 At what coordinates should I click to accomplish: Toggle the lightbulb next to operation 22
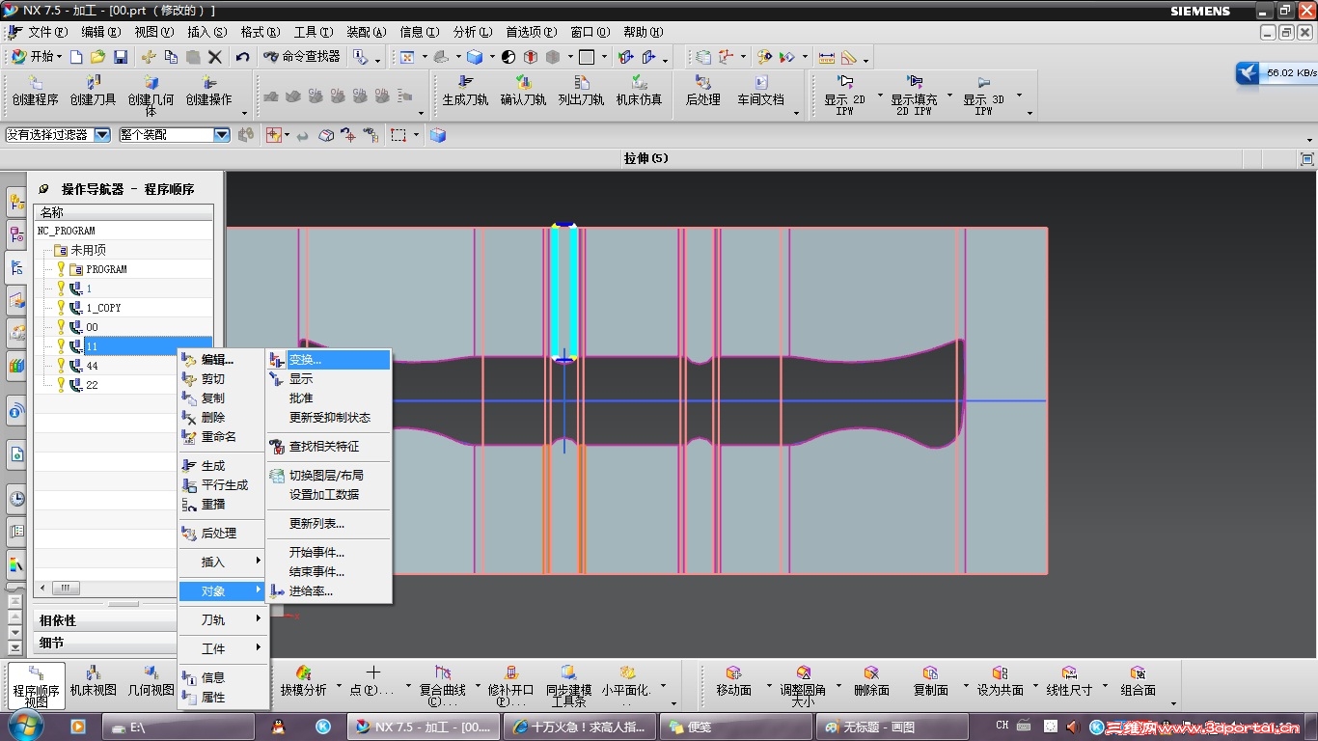click(61, 385)
